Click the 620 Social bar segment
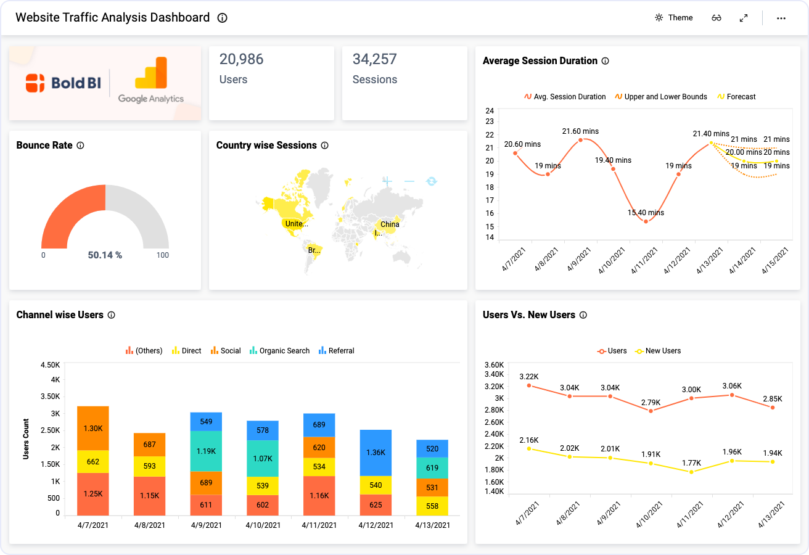The width and height of the screenshot is (809, 555). pyautogui.click(x=319, y=448)
